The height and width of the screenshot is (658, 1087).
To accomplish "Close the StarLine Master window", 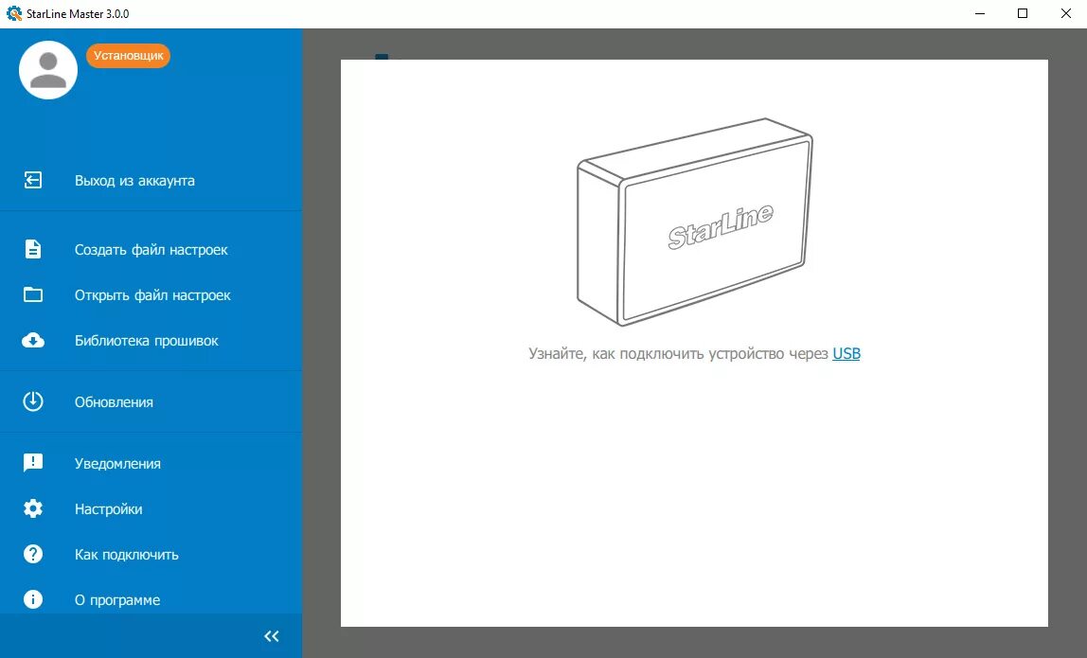I will coord(1065,14).
